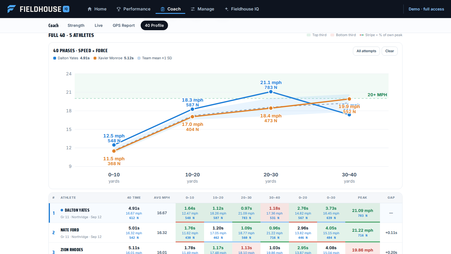The height and width of the screenshot is (254, 451).
Task: Click Xavier Monroe 17.0 mph chart point
Action: click(193, 117)
